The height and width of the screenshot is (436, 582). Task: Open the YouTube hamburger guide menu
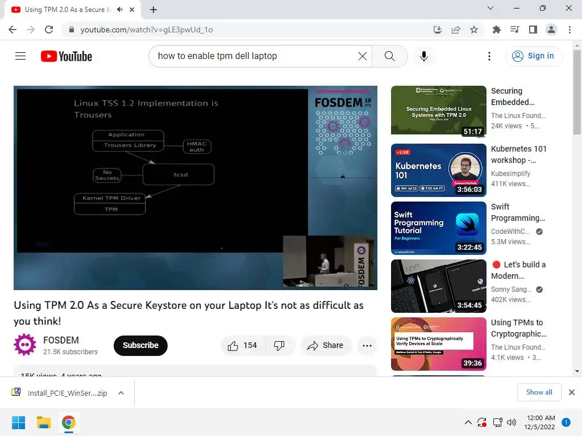pos(20,56)
